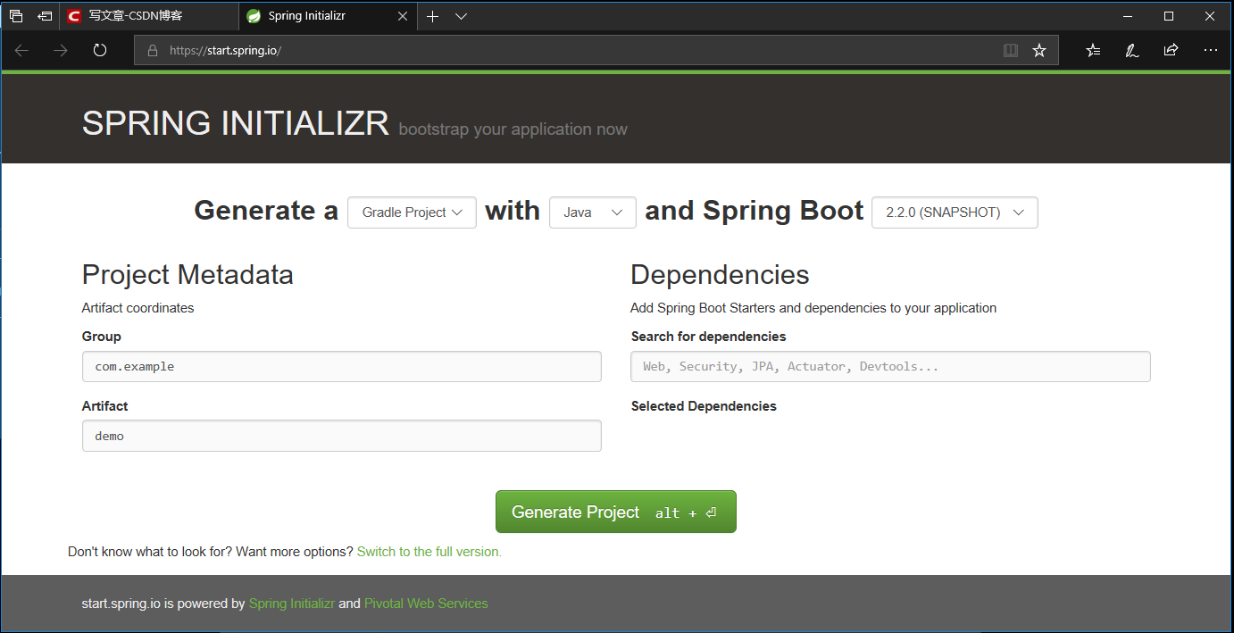Close the Spring Initializr tab

403,16
